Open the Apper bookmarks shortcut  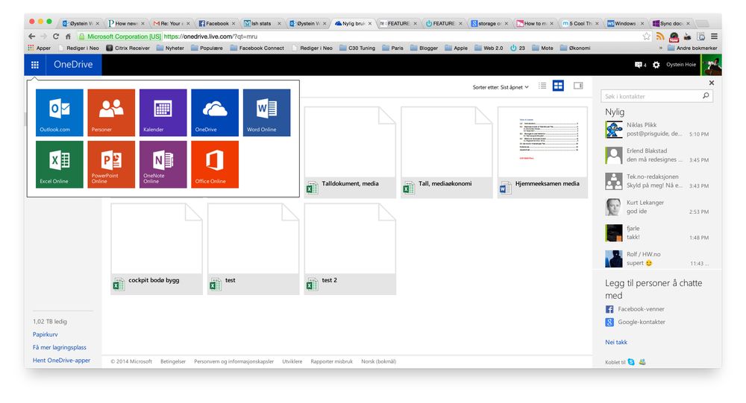39,48
